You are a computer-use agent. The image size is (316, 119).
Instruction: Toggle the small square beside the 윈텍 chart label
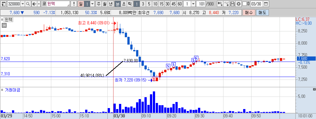2,20
